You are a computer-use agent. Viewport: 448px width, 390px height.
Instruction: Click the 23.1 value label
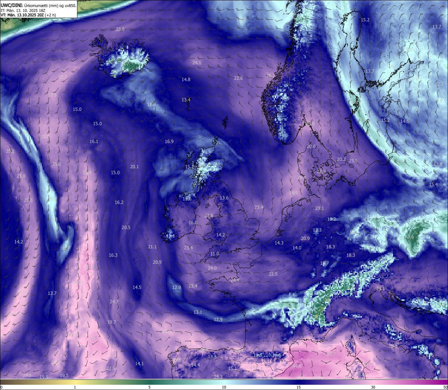320,208
